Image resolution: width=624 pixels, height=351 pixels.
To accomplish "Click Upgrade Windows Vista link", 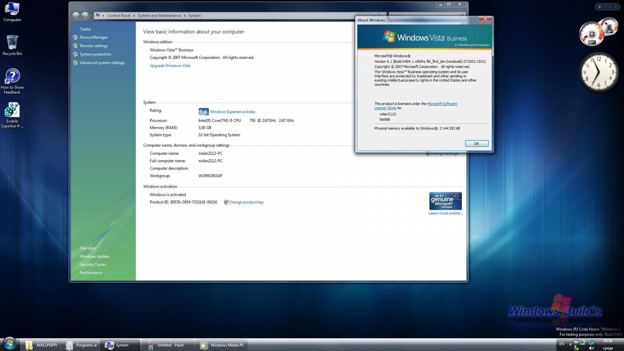I will click(x=170, y=66).
